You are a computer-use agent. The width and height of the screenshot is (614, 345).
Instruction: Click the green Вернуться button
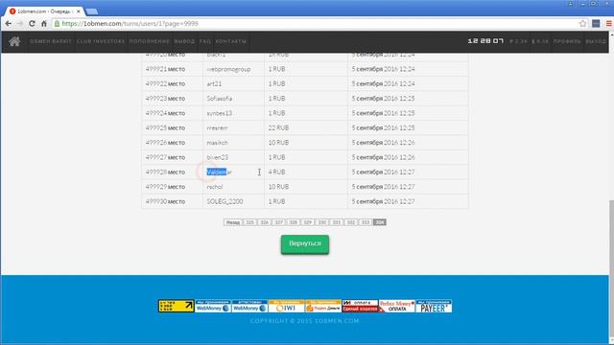(305, 244)
